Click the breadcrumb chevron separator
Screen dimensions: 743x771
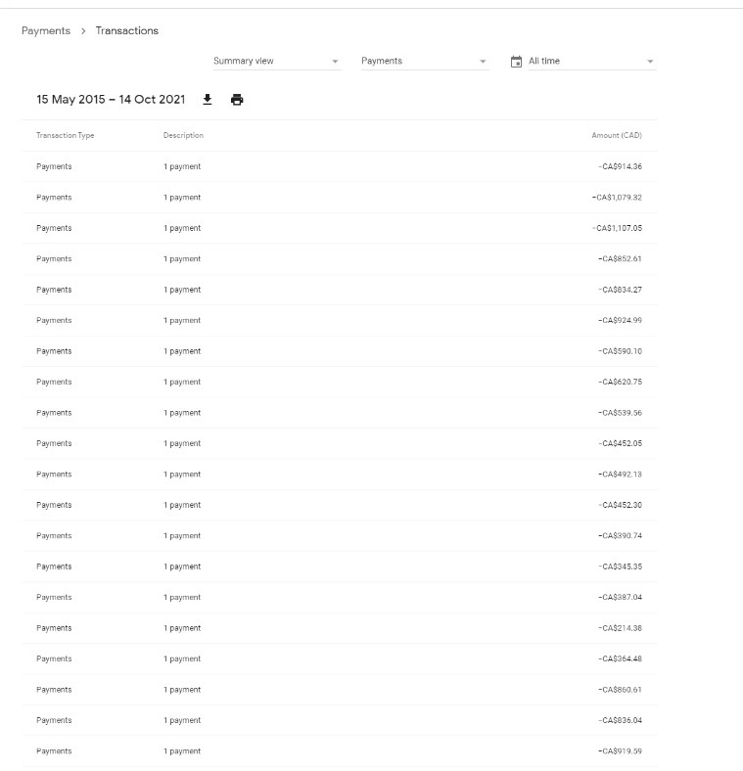(83, 31)
